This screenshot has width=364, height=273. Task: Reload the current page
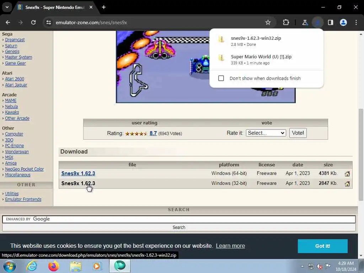point(33,22)
